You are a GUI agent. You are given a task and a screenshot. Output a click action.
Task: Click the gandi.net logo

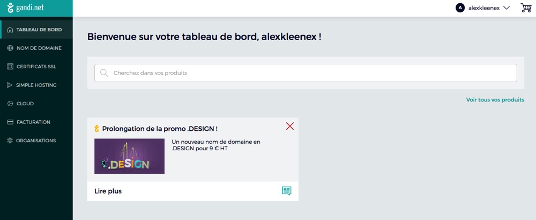(25, 8)
